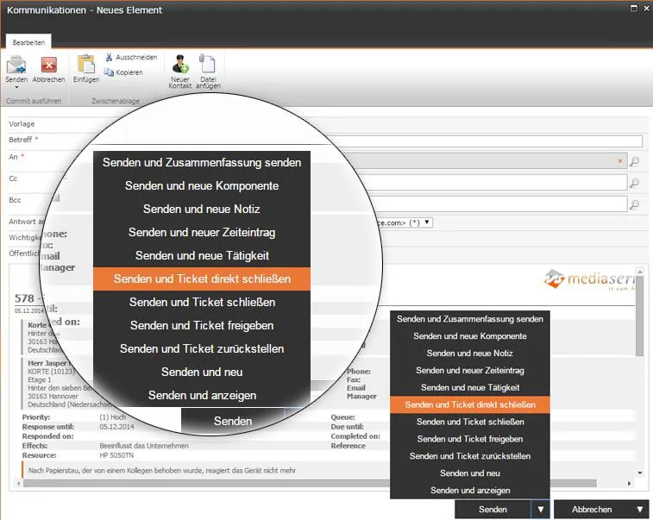Screen dimensions: 653x520
Task: Open the Bcc field search magnifier
Action: click(634, 205)
